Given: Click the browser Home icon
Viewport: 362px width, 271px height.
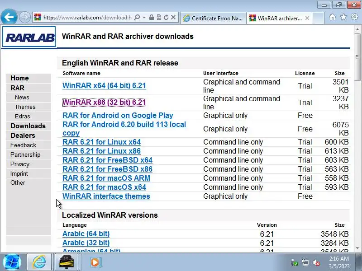Looking at the screenshot, I should (x=333, y=17).
